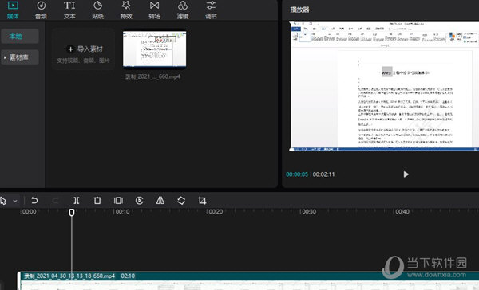
Task: Undo the last edit
Action: (34, 200)
